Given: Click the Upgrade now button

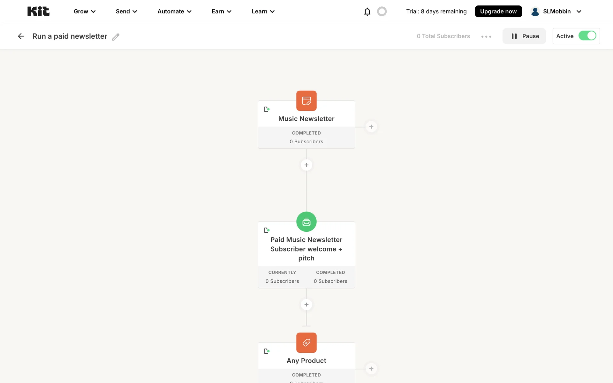Looking at the screenshot, I should (x=498, y=11).
